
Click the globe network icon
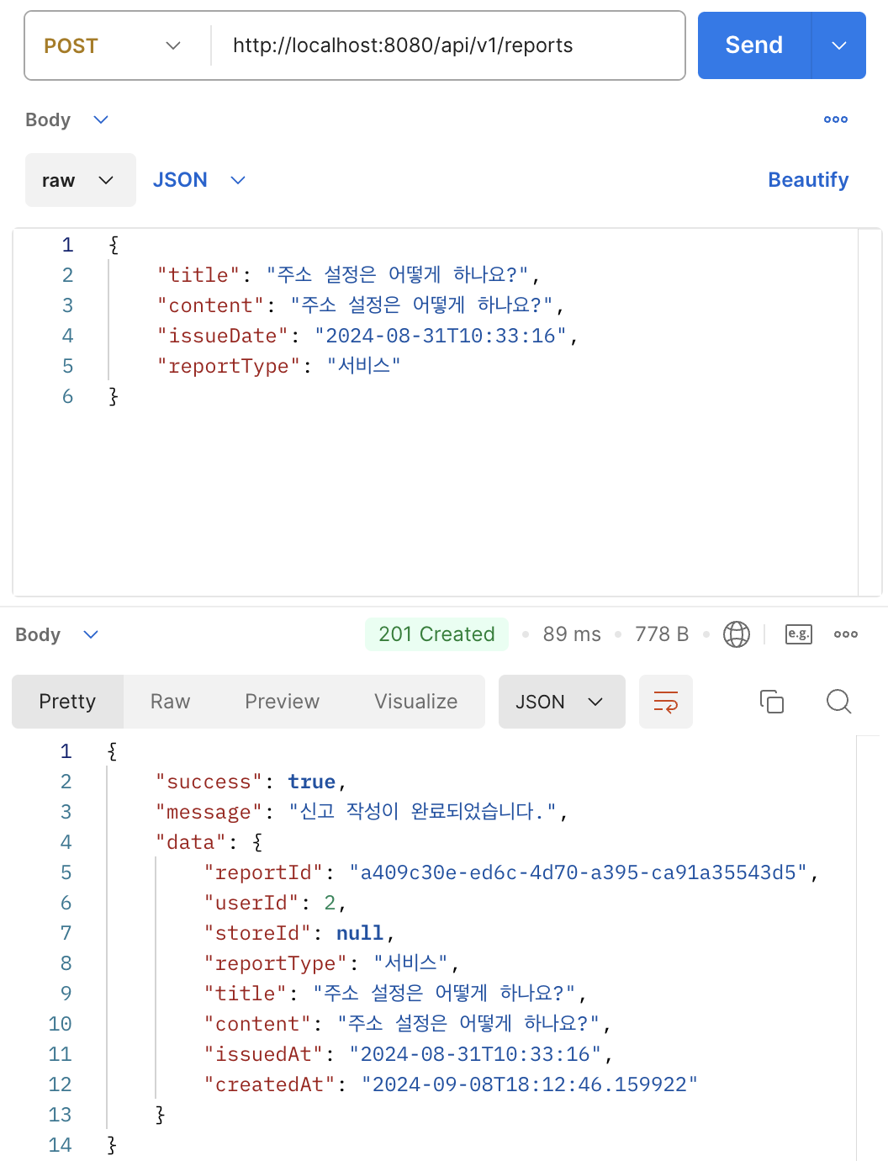pos(736,634)
